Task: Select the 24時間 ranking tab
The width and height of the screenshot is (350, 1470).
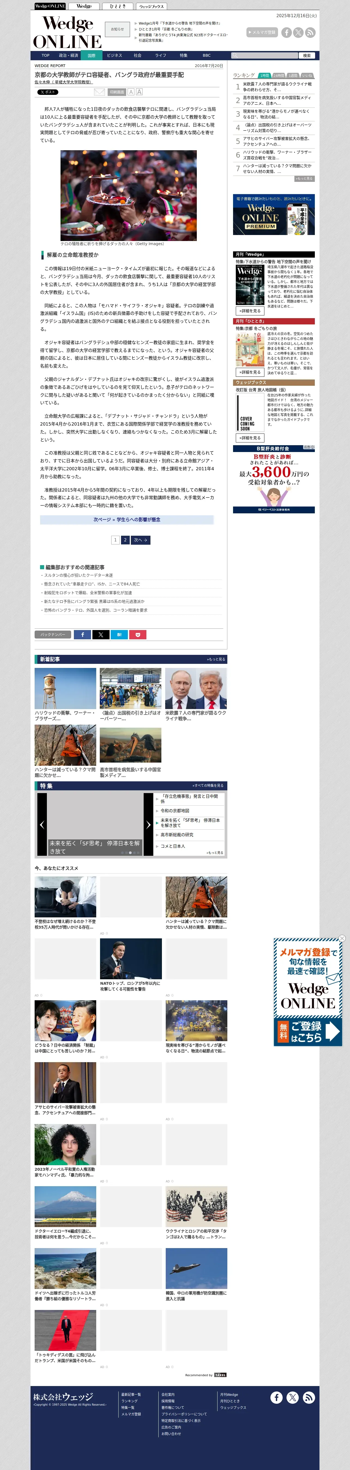Action: (x=279, y=75)
